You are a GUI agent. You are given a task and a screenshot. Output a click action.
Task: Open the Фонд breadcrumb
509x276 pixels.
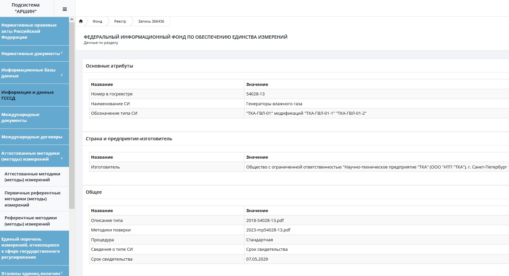click(97, 21)
